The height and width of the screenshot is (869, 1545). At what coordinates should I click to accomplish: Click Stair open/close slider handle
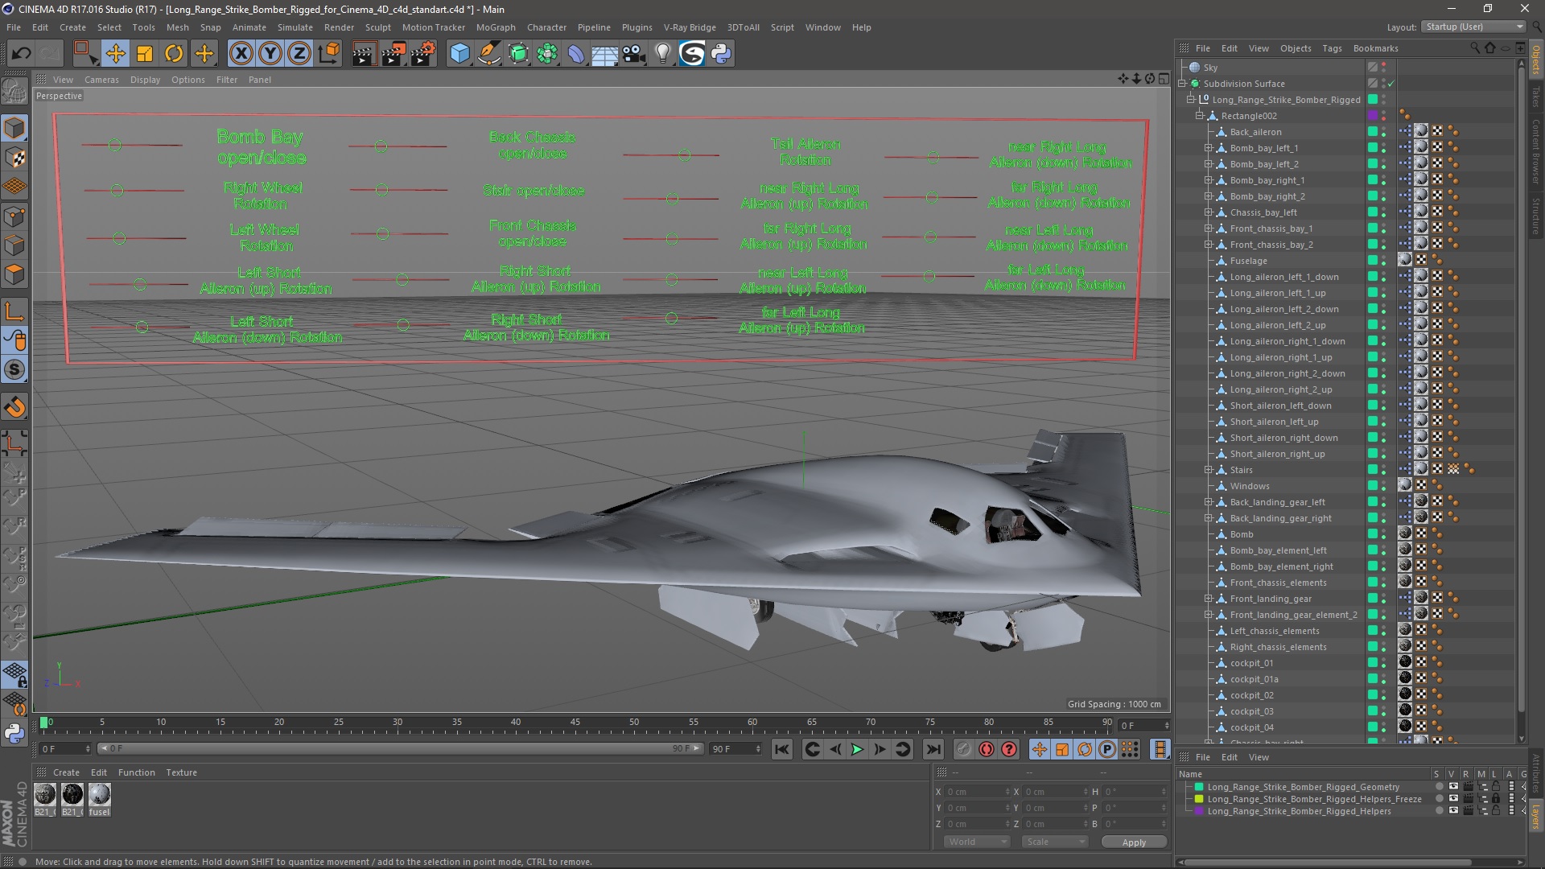coord(382,191)
